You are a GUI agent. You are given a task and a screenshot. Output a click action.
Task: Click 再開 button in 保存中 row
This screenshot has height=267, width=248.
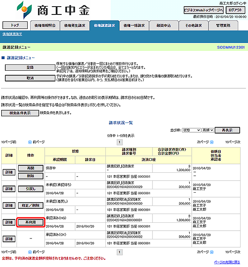point(31,168)
